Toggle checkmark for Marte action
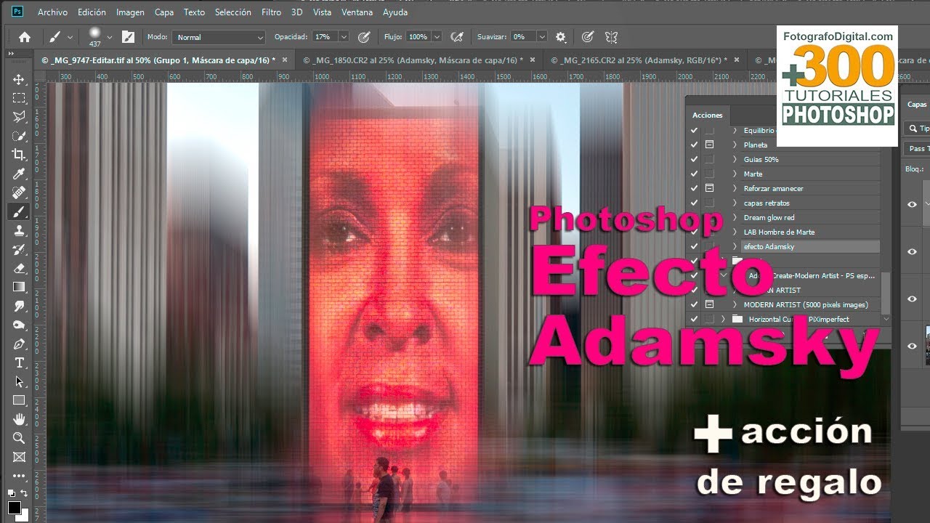The image size is (930, 523). (x=694, y=174)
